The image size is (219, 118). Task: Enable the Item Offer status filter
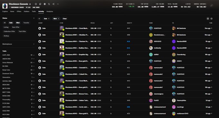[x=16, y=27]
